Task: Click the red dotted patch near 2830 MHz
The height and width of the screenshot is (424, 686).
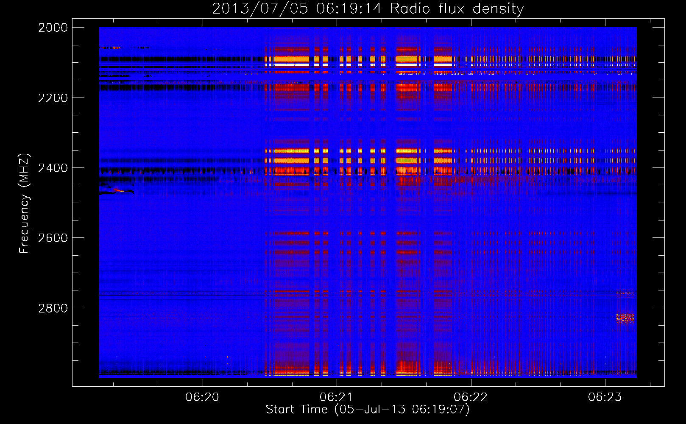Action: (x=625, y=318)
